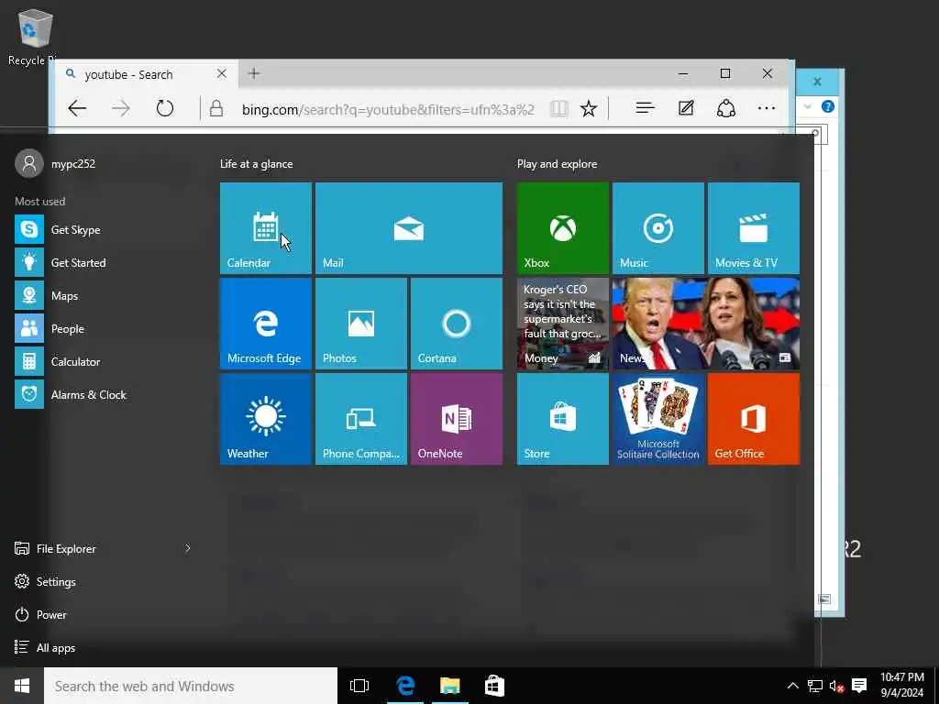Open the Edge More actions menu
The image size is (939, 704).
tap(767, 108)
